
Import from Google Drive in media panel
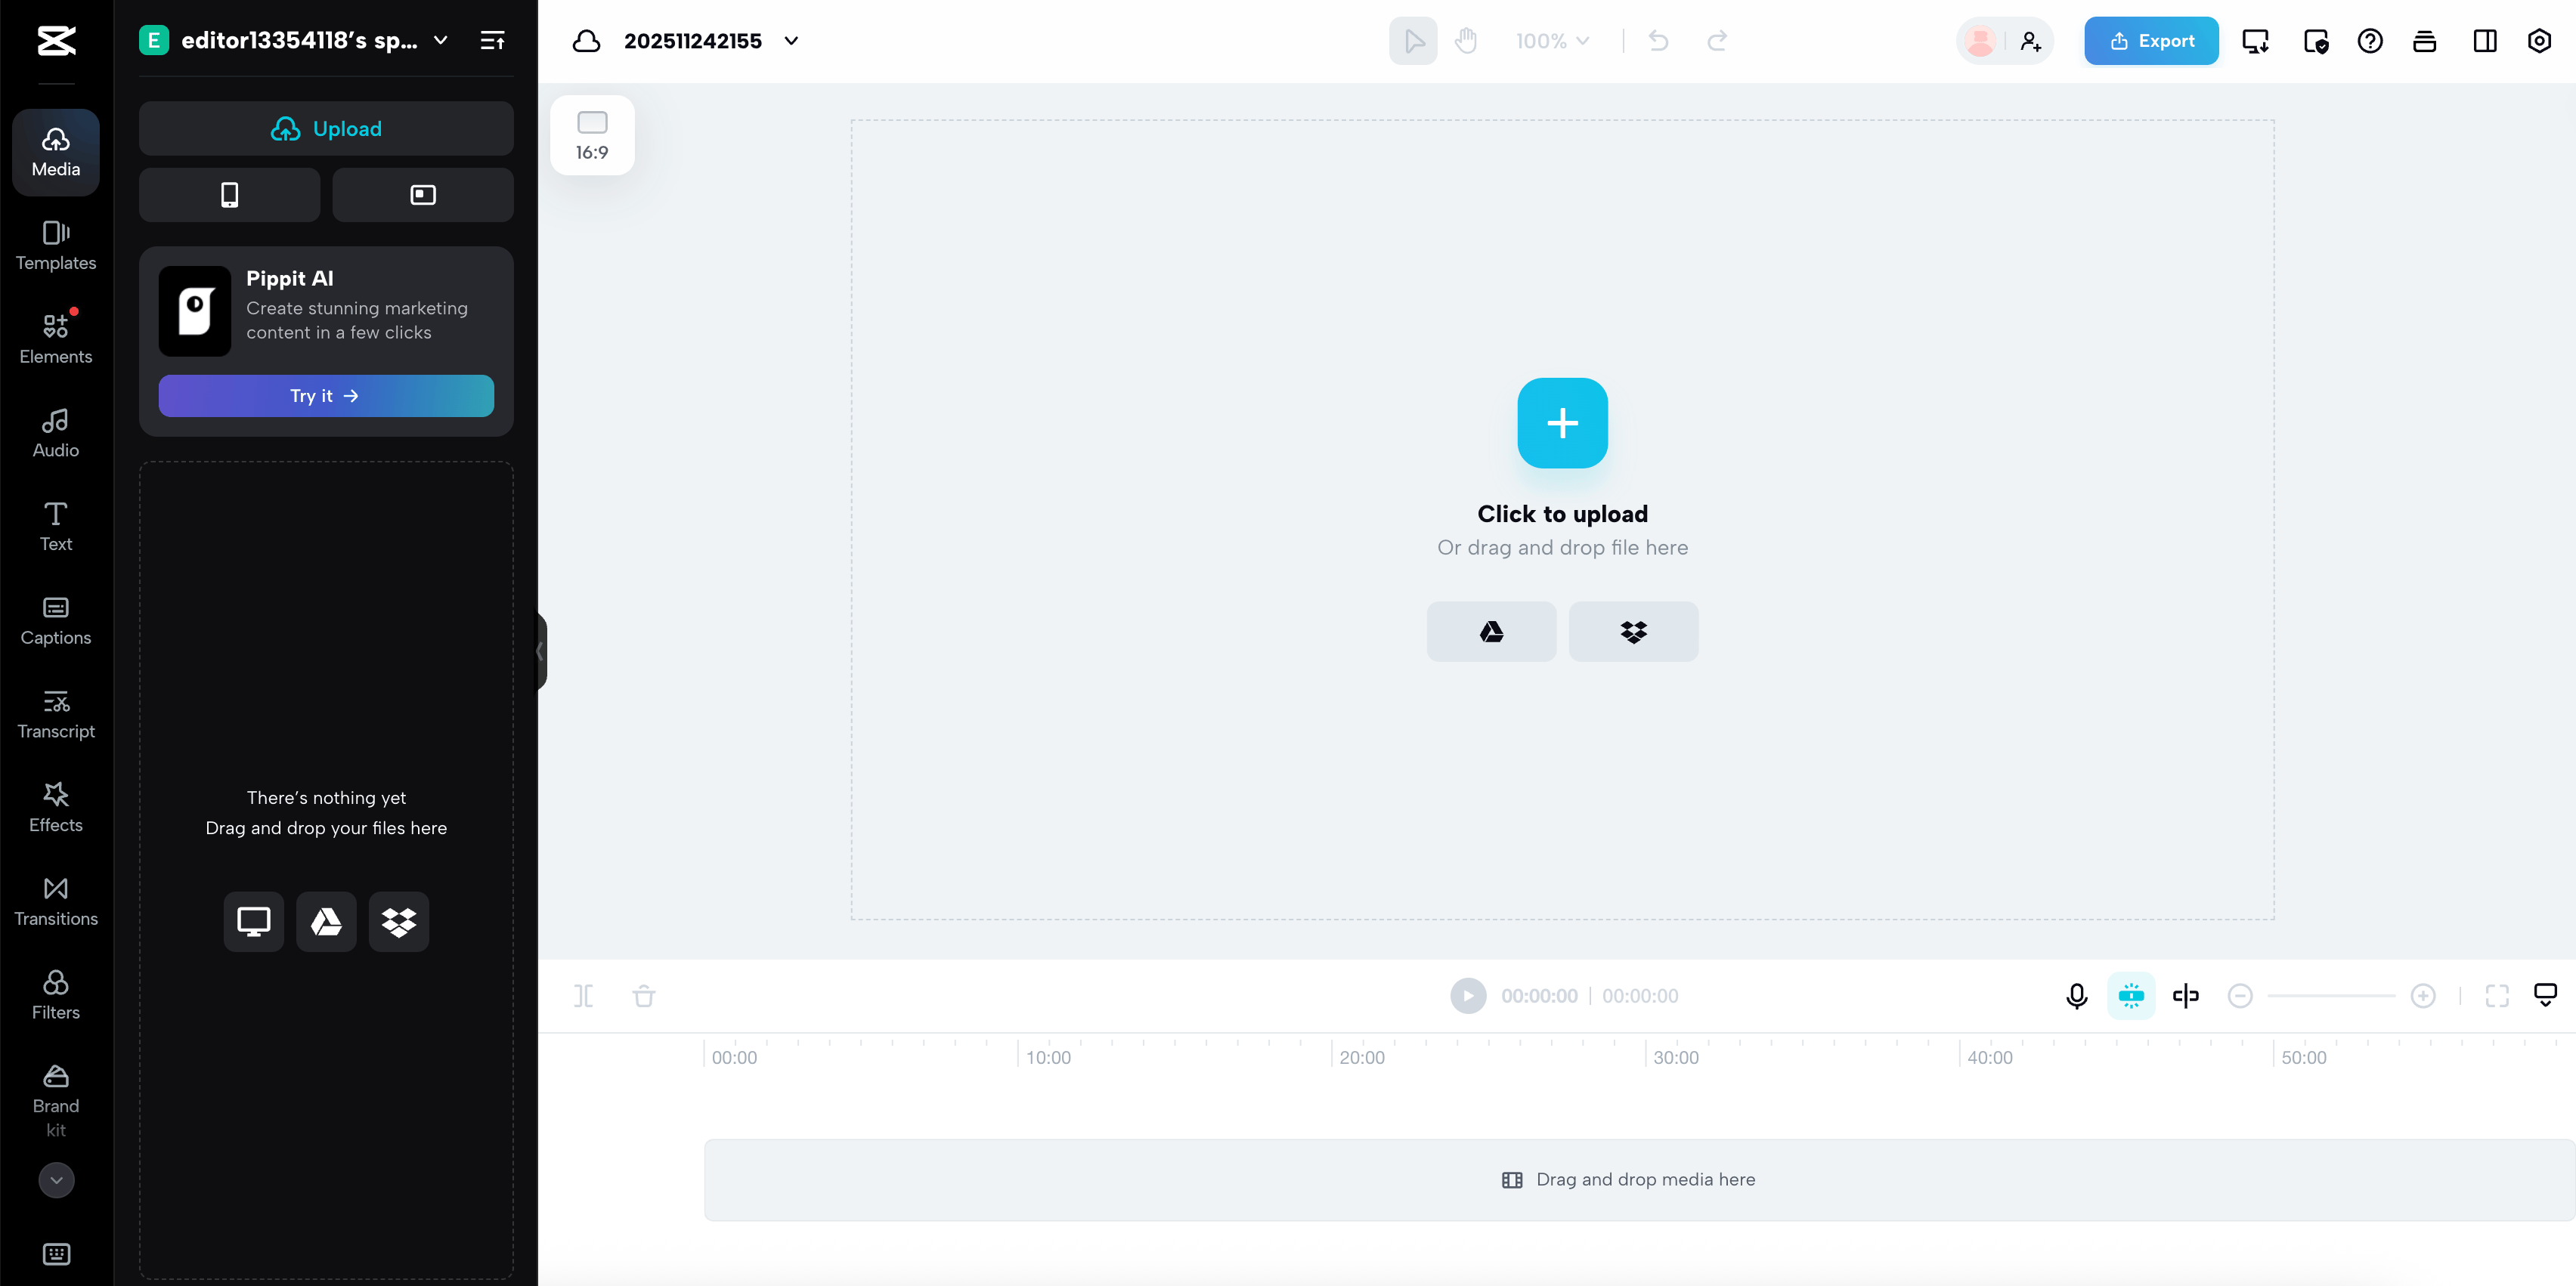[x=326, y=921]
